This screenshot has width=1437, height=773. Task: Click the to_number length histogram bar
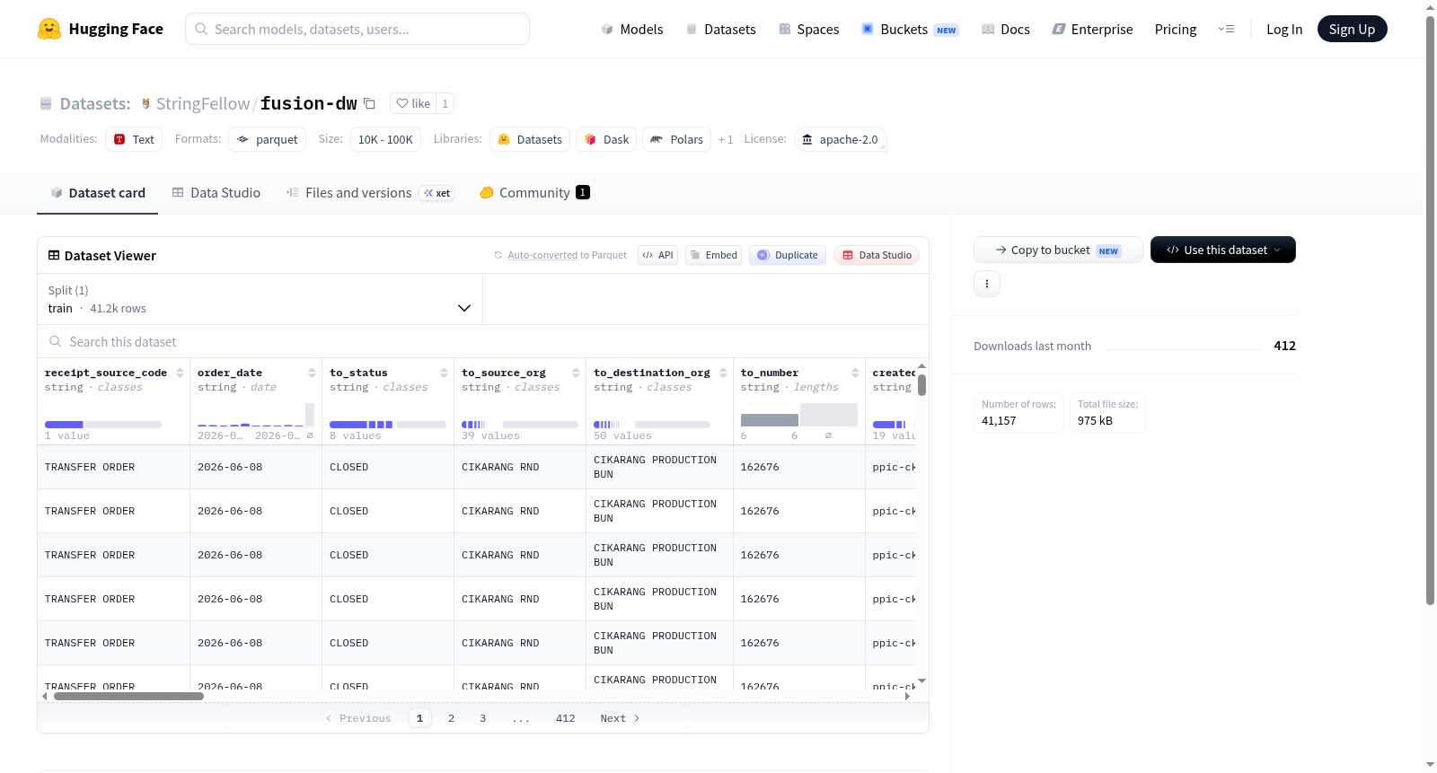[770, 419]
